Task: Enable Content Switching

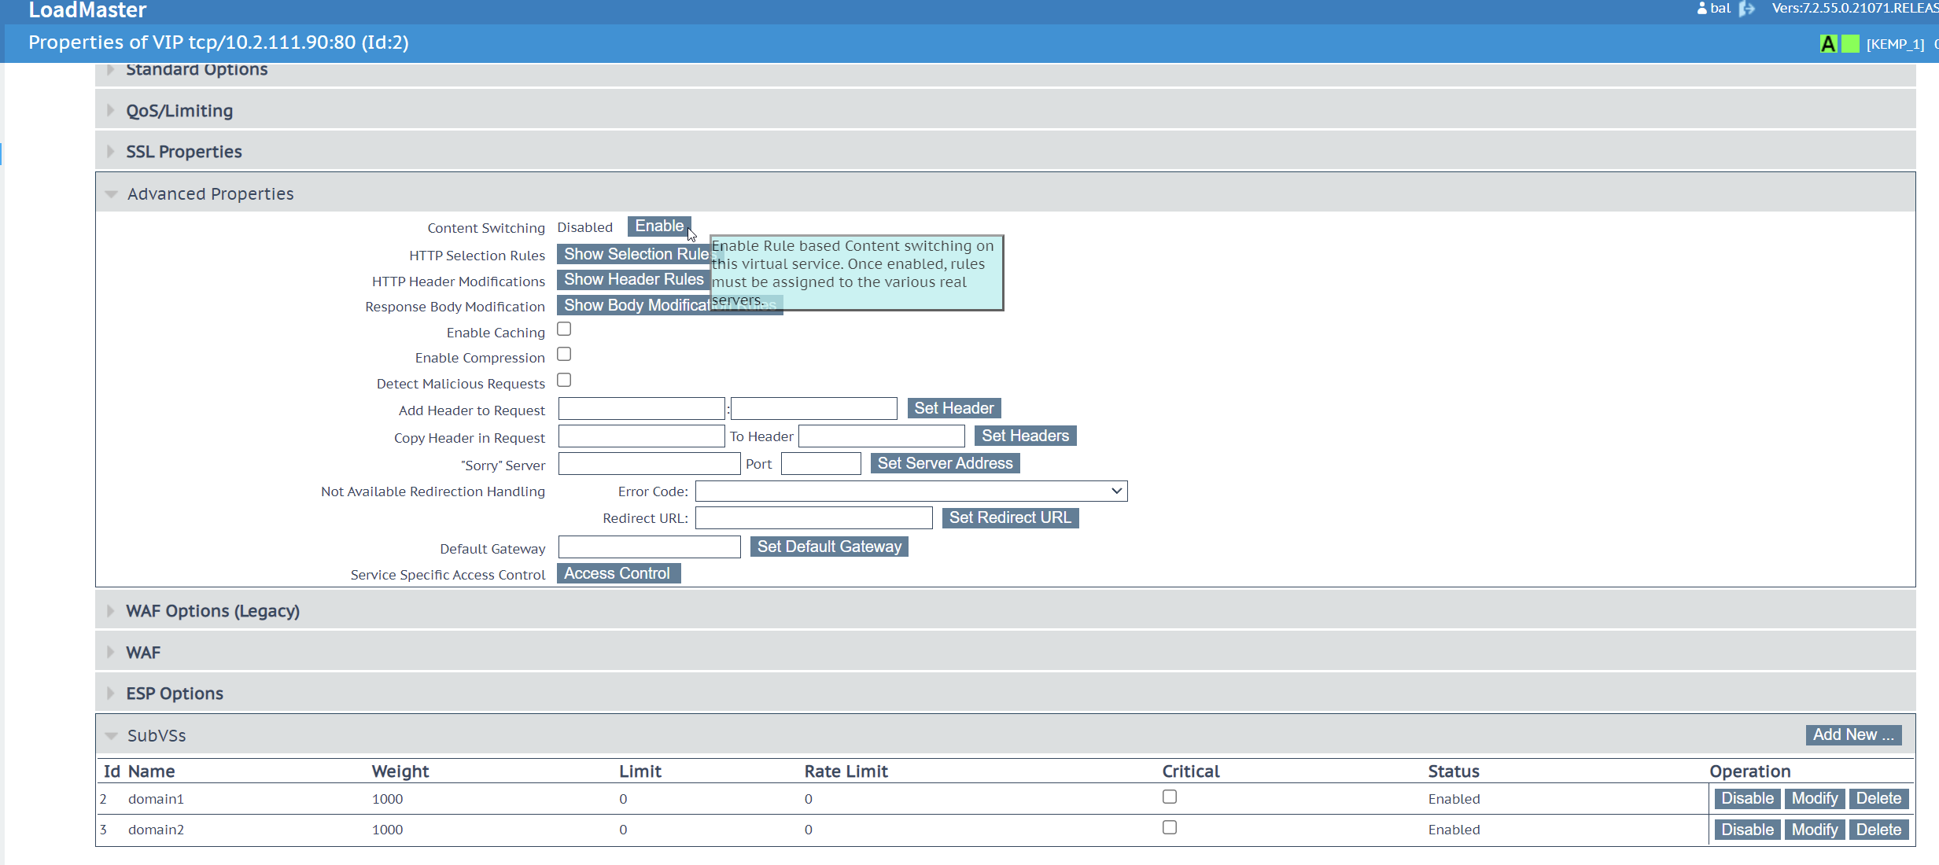Action: tap(659, 226)
